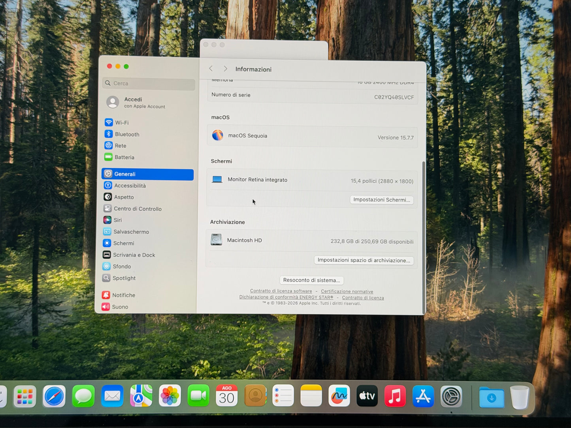Open the Trash in the Dock
Screen dimensions: 571x428
click(x=520, y=398)
